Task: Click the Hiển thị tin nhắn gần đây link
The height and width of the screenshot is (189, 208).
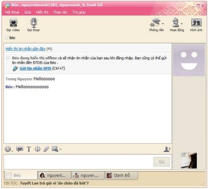Action: point(25,49)
